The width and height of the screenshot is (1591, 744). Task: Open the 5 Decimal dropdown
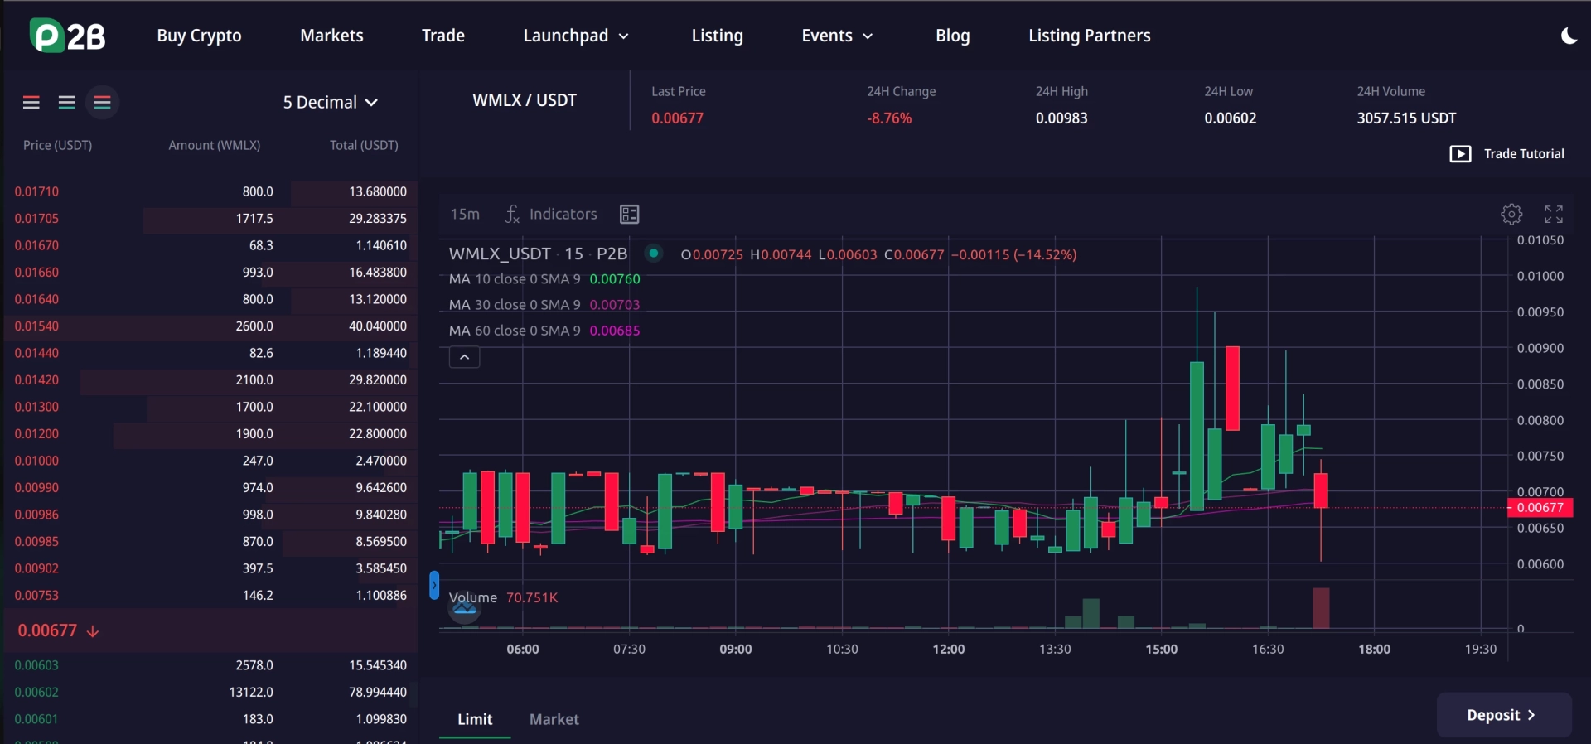pos(331,103)
